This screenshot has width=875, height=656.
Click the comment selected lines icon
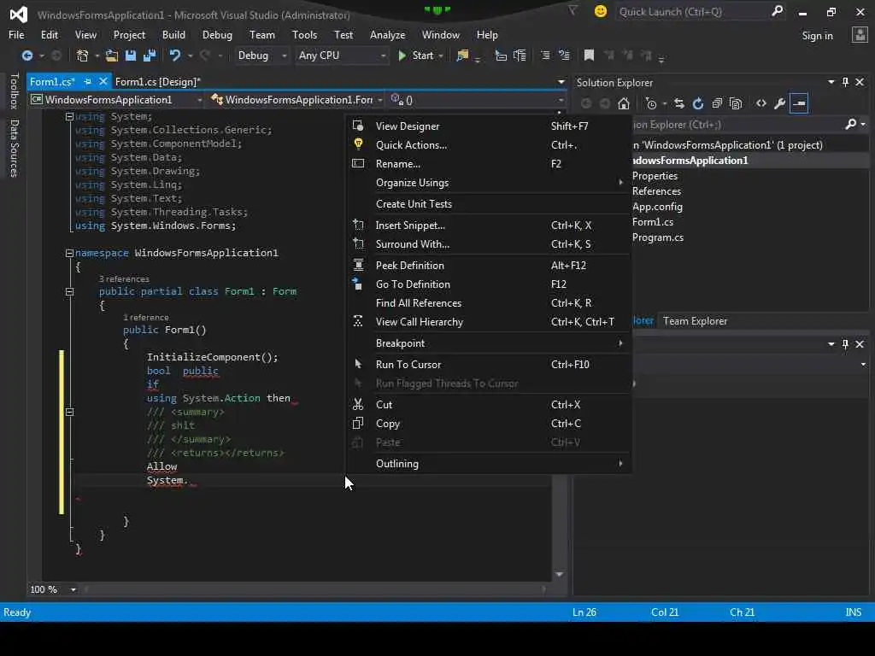point(545,56)
